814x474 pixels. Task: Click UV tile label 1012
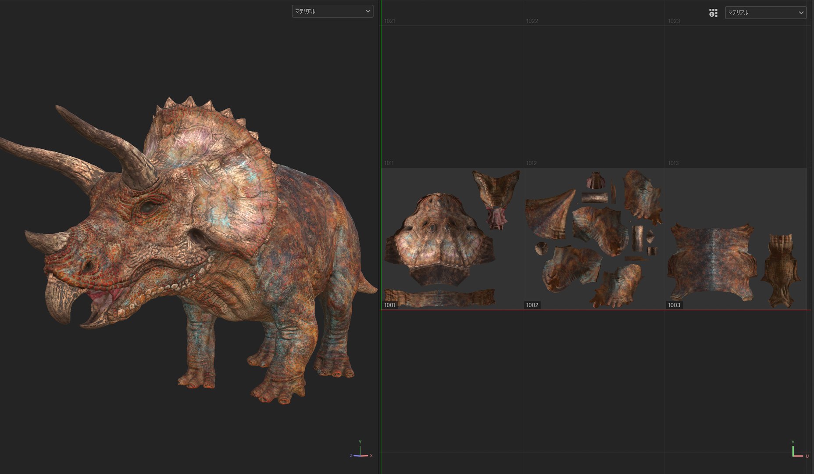tap(532, 163)
